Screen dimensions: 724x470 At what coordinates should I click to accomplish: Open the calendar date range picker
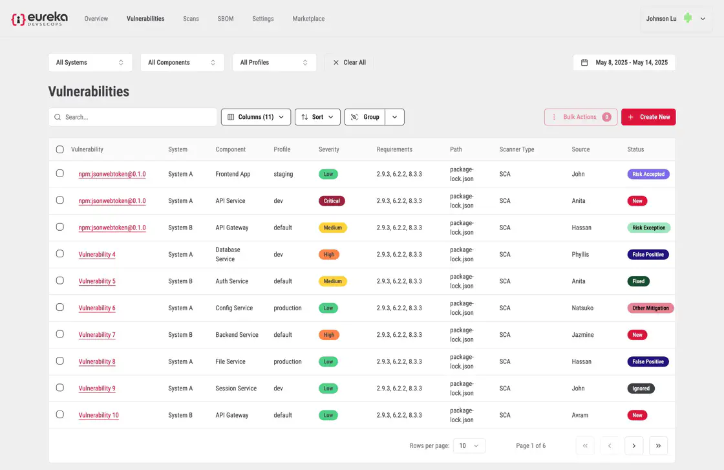click(x=624, y=63)
